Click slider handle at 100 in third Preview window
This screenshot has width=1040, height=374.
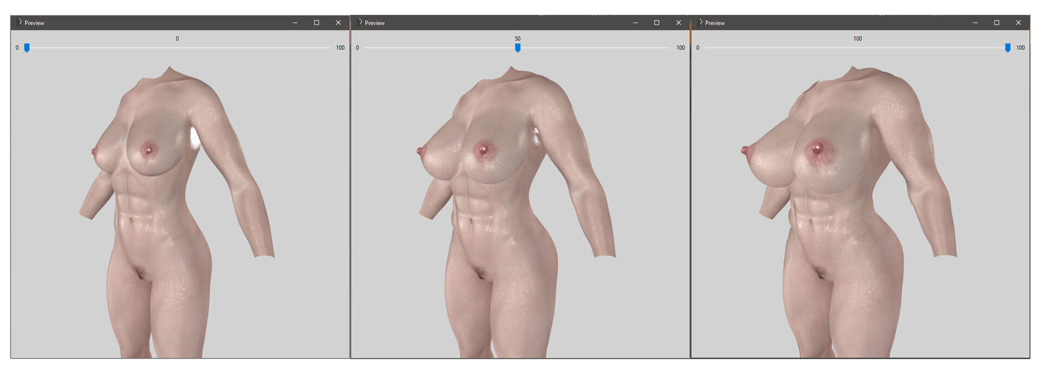(x=1007, y=48)
